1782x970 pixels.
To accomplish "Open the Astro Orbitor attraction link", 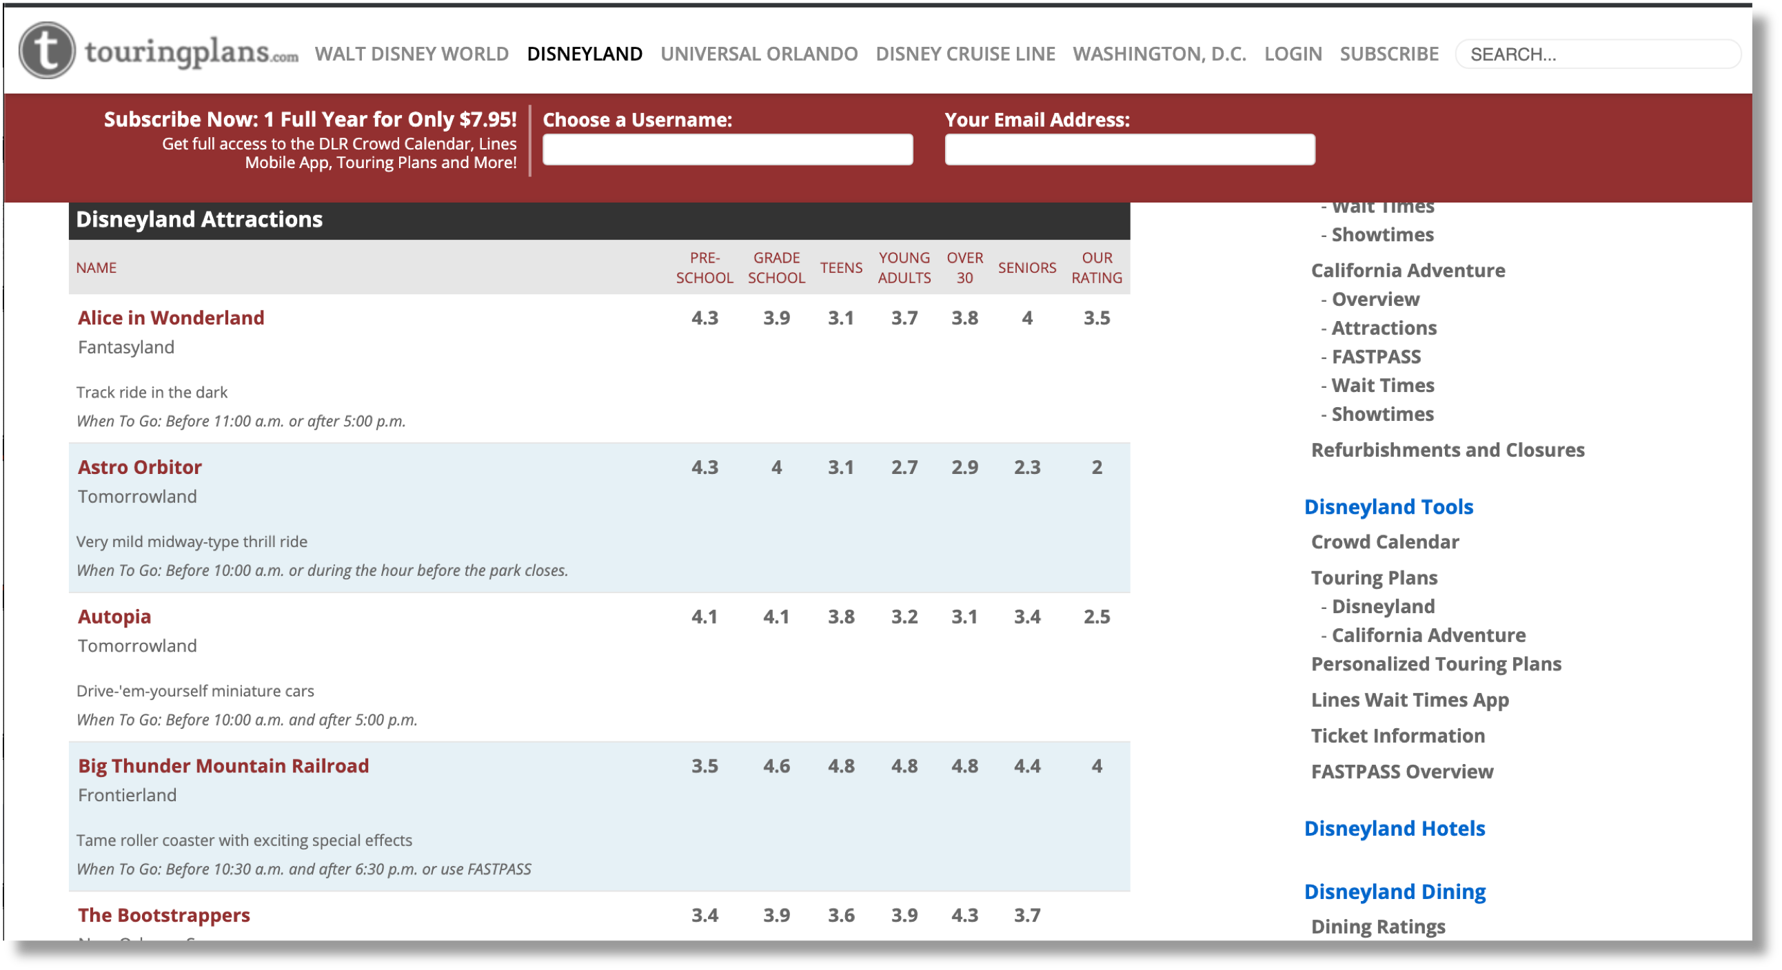I will pyautogui.click(x=140, y=466).
